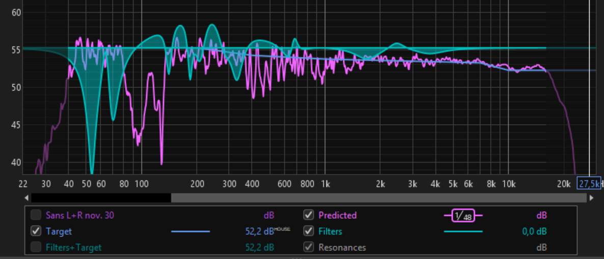Enable the Sans L+R nov. 30 trace checkbox
The width and height of the screenshot is (604, 259).
click(36, 215)
